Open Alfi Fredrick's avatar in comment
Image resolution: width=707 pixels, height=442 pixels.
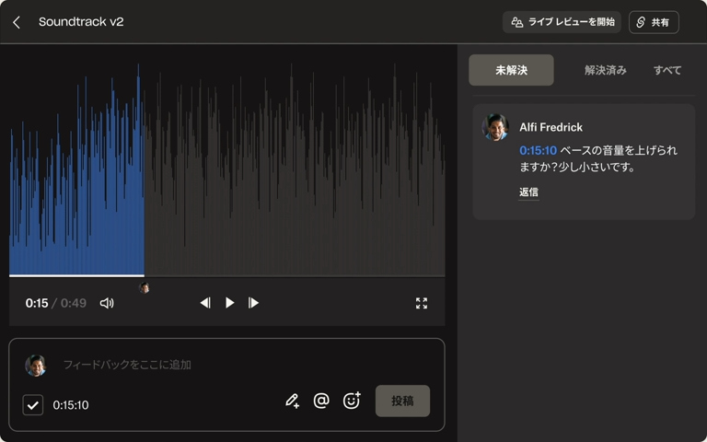(x=495, y=128)
